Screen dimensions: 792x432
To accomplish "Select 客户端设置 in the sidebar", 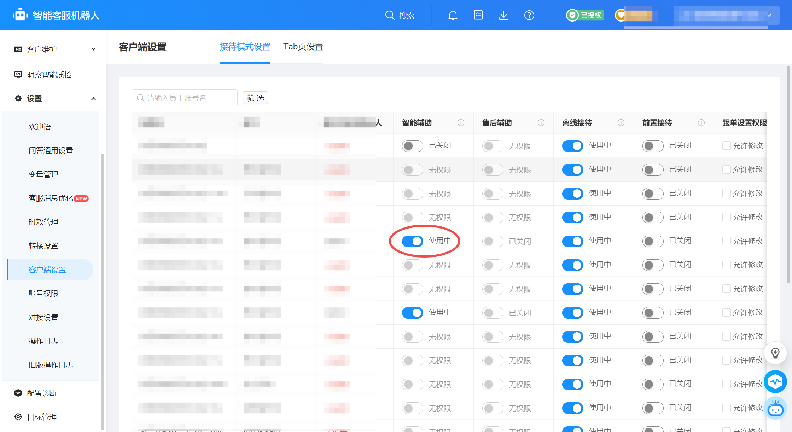I will click(50, 270).
